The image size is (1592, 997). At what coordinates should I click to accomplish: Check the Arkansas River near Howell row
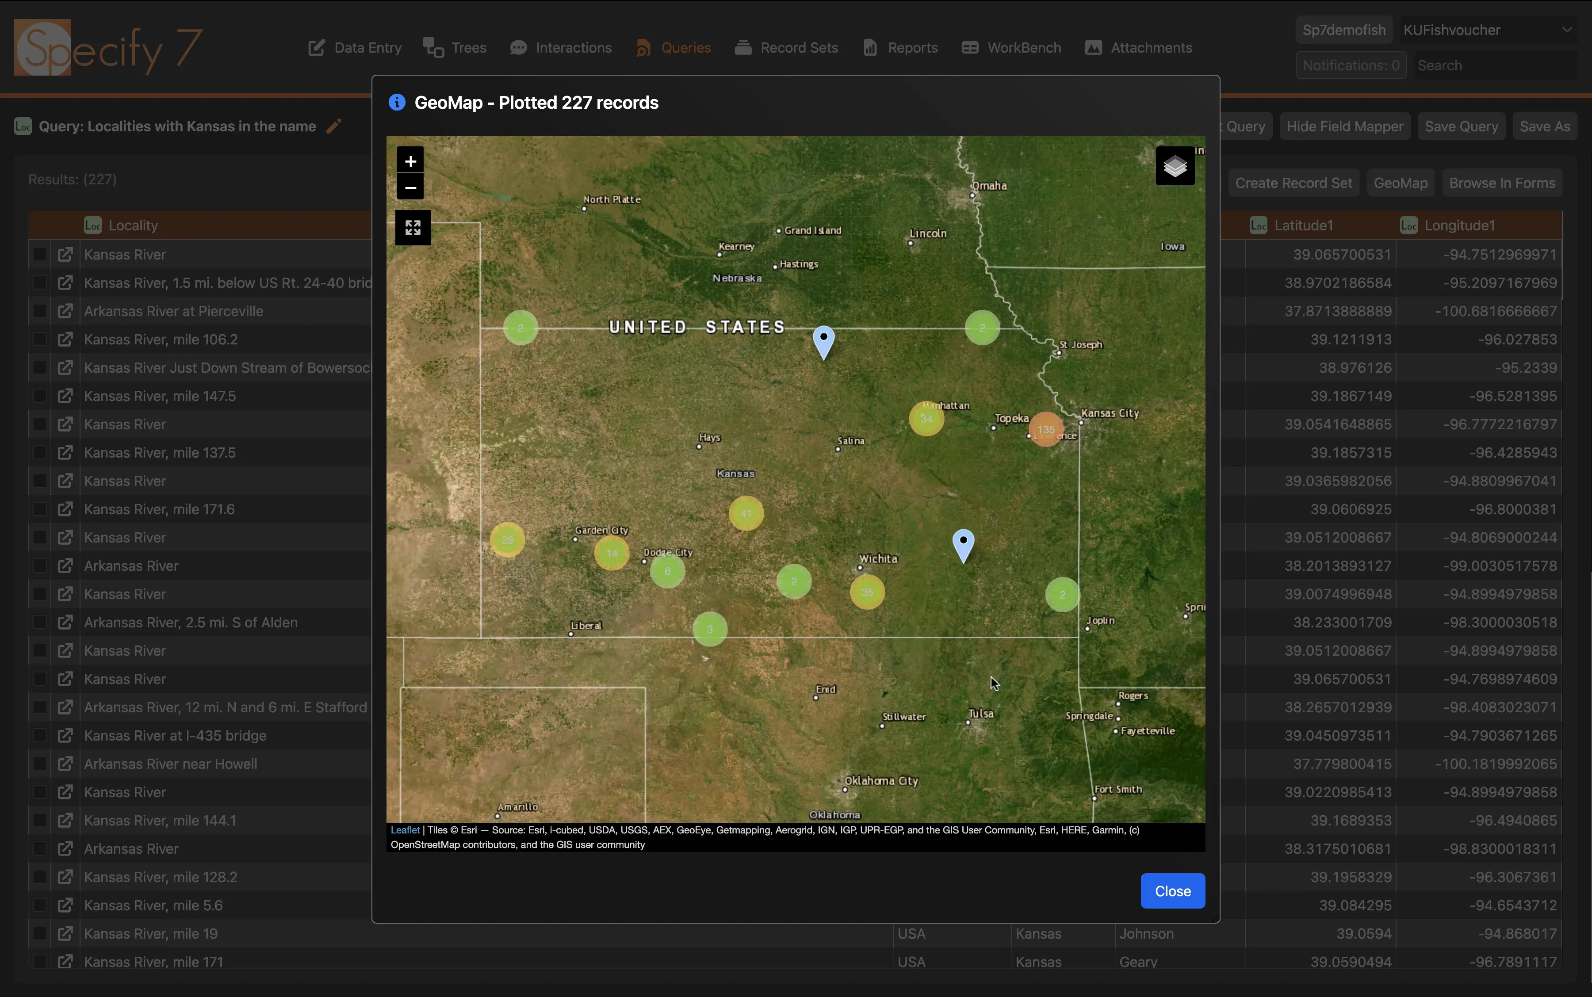39,764
